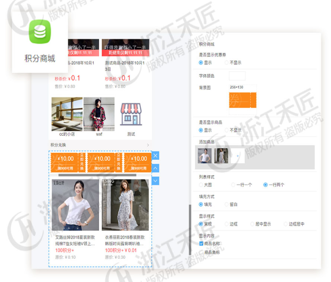331x282 pixels.
Task: Click the third ¥10.00 coupon
Action: (x=138, y=162)
